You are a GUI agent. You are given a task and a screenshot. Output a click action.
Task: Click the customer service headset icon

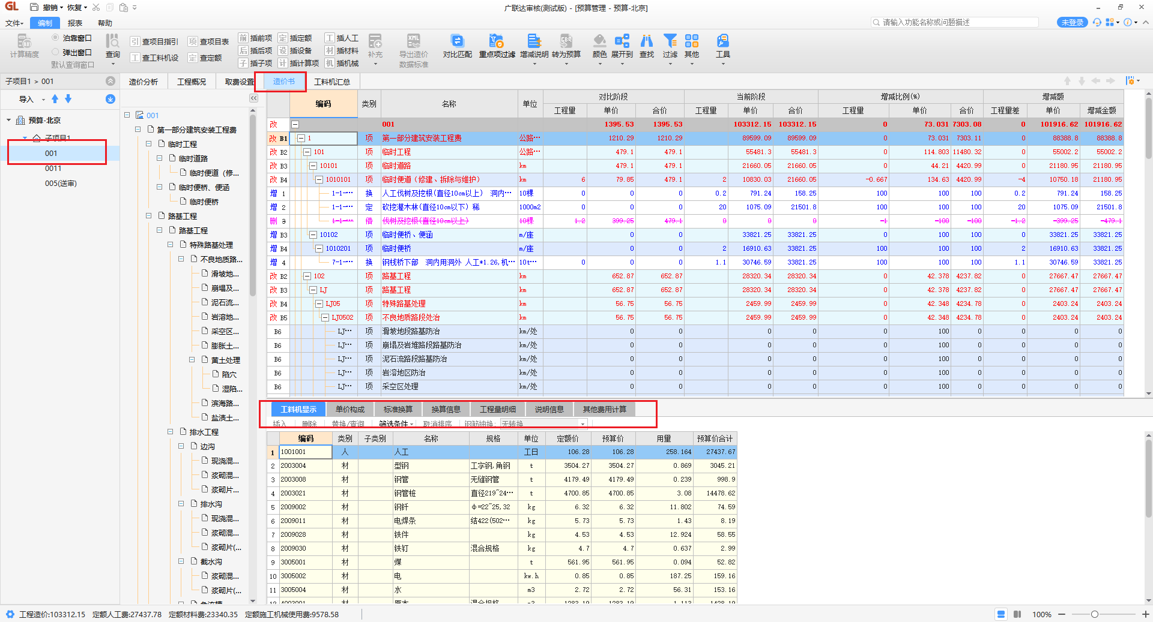(1097, 22)
